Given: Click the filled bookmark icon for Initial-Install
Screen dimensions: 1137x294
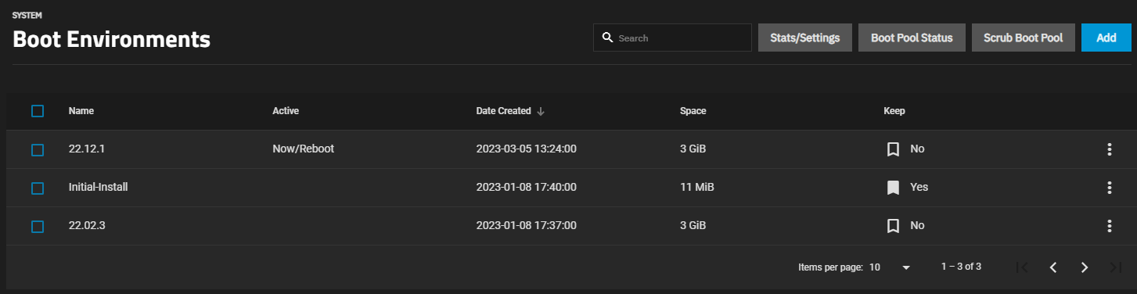Looking at the screenshot, I should coord(893,188).
